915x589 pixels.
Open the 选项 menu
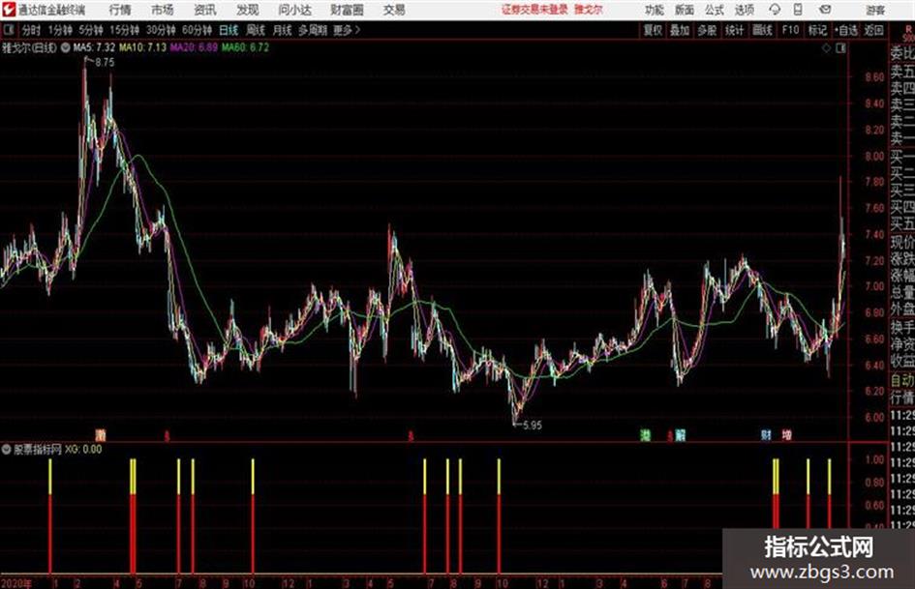tap(744, 10)
